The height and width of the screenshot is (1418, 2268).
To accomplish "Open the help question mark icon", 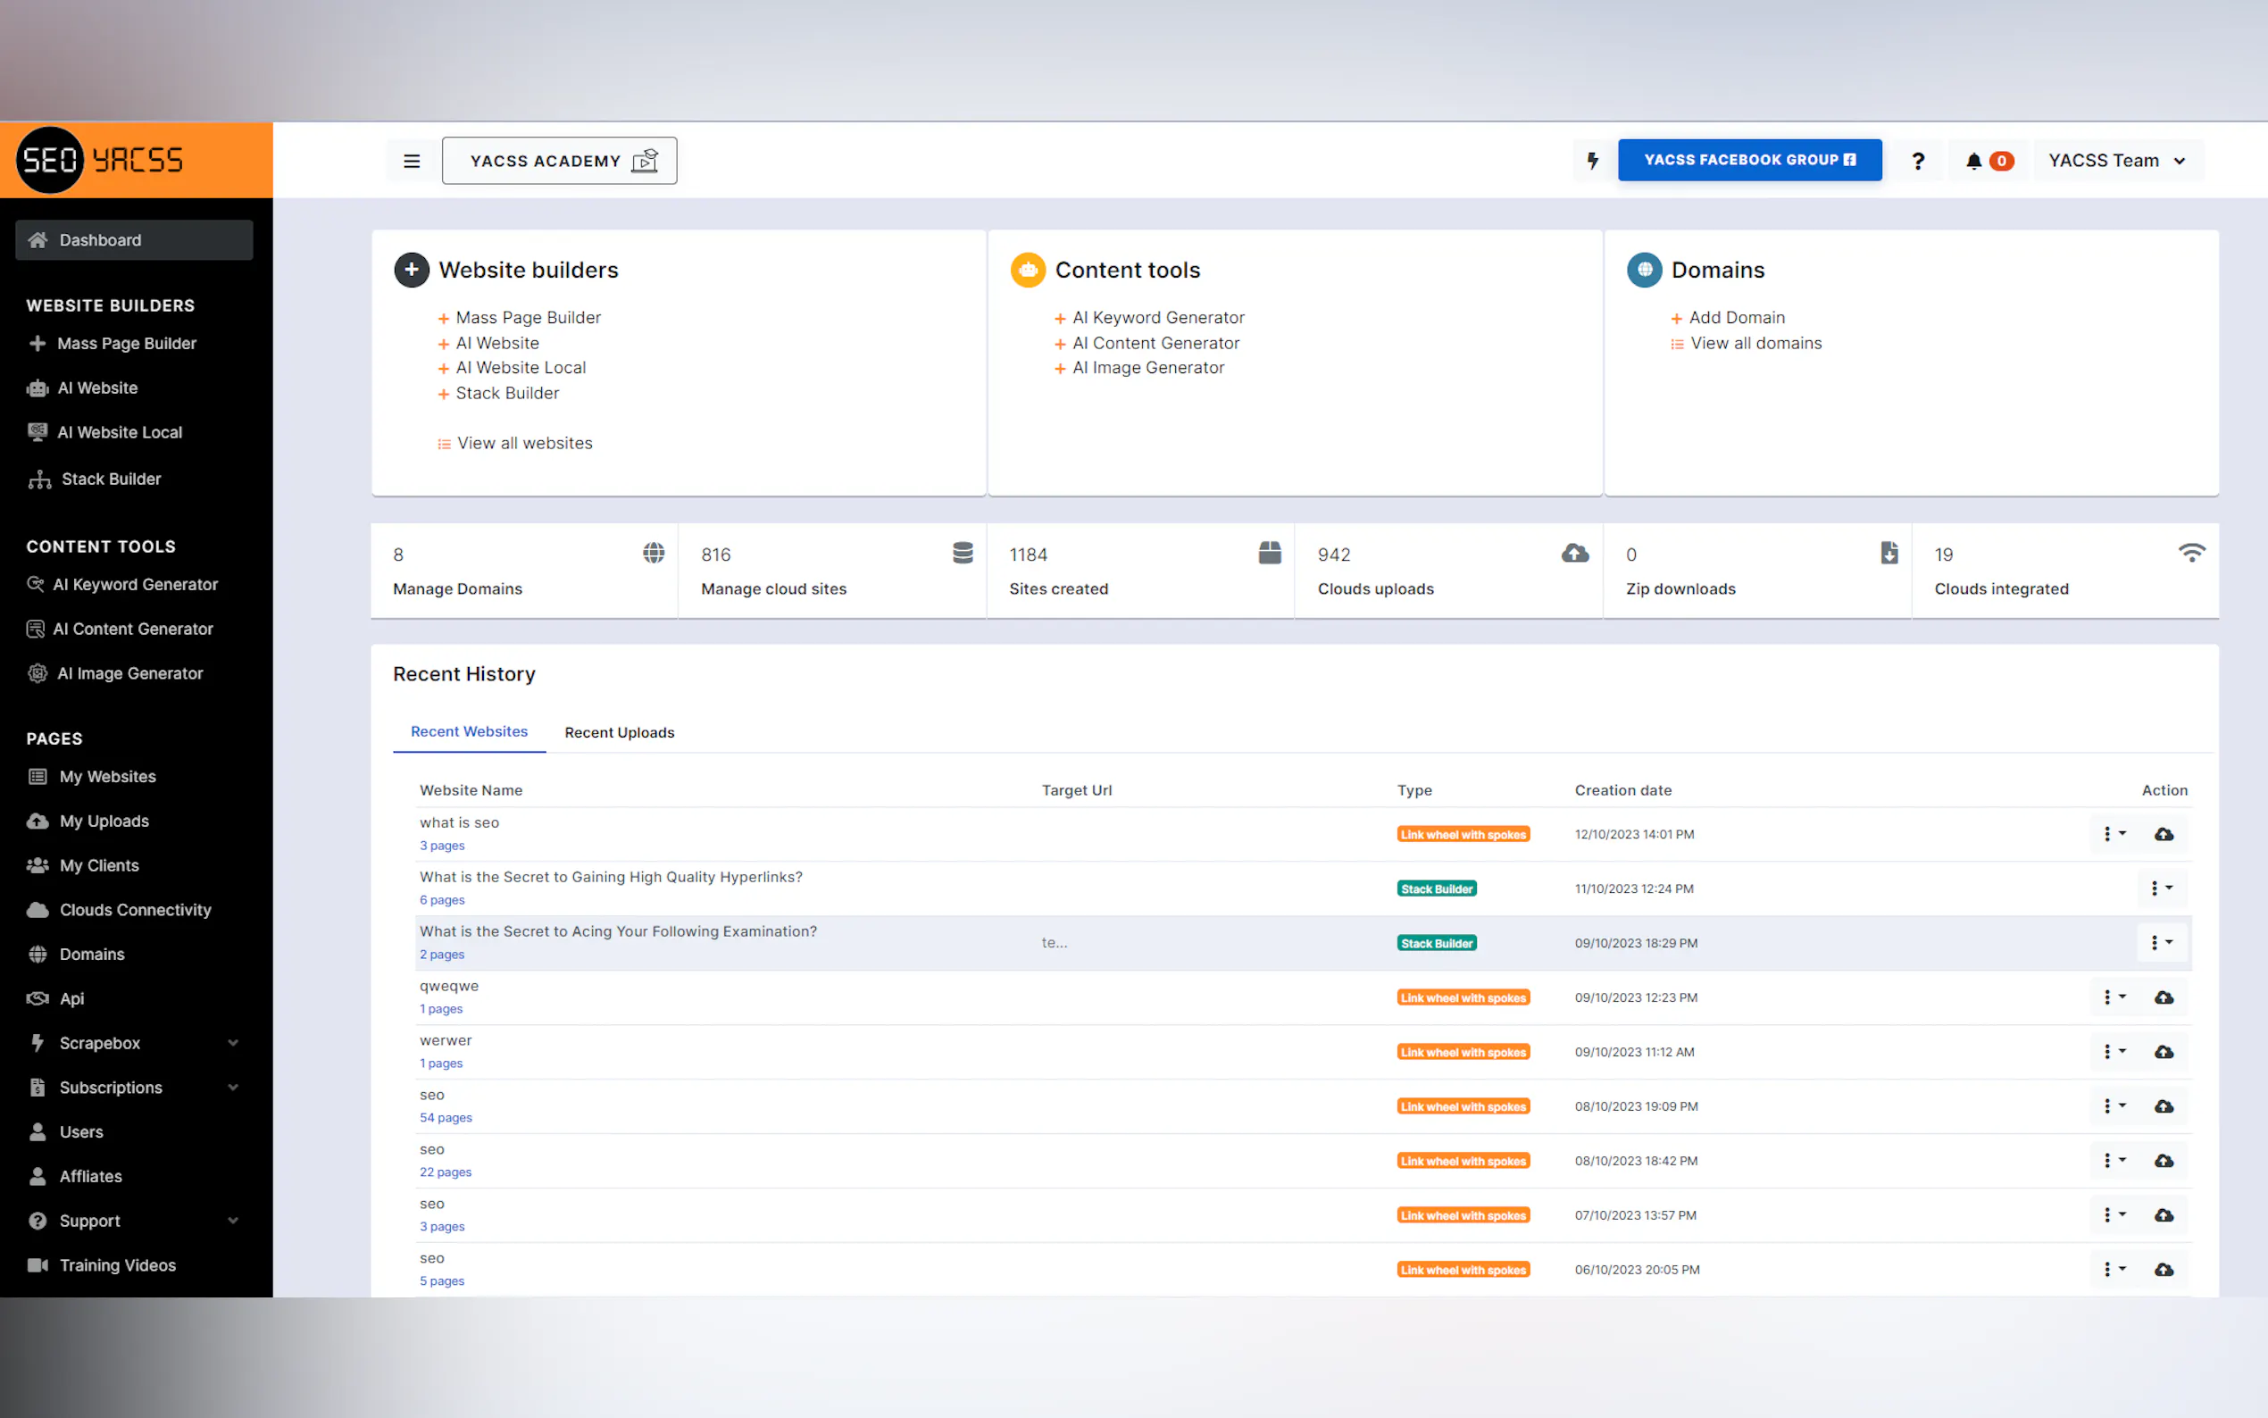I will tap(1917, 161).
